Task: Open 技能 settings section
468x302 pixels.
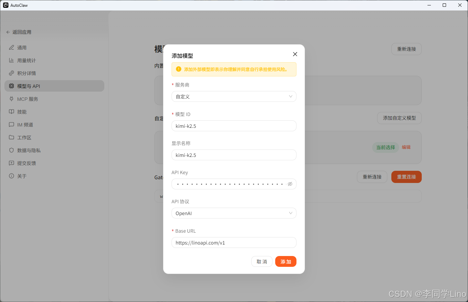Action: [x=54, y=112]
